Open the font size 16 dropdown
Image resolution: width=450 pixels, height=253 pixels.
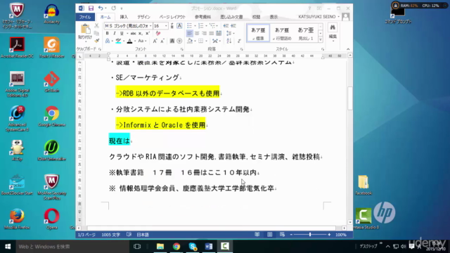161,26
